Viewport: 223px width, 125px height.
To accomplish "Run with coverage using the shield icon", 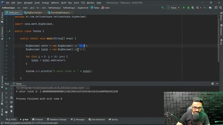I will [x=193, y=8].
